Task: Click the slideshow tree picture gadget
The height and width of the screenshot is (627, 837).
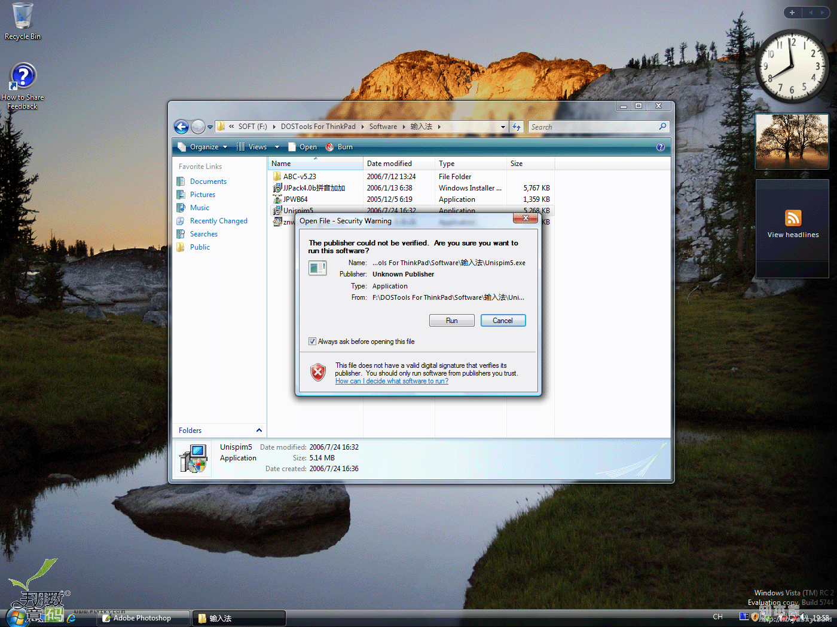Action: [792, 142]
